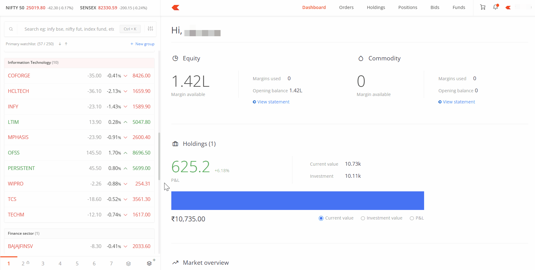
Task: Click the search magnifier icon
Action: pyautogui.click(x=11, y=29)
